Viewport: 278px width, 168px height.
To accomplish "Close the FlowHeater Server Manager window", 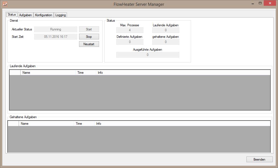I will click(271, 3).
